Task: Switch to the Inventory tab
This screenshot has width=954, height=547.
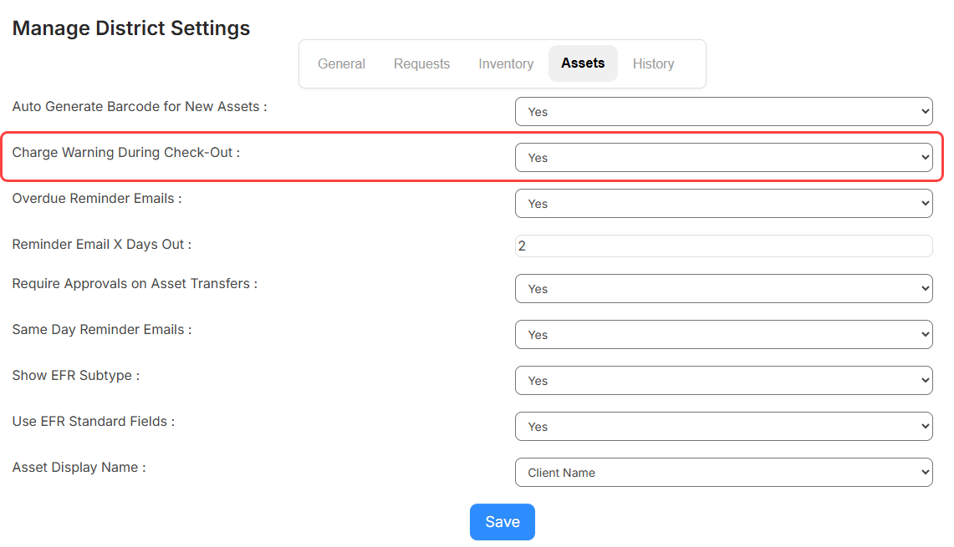Action: 506,63
